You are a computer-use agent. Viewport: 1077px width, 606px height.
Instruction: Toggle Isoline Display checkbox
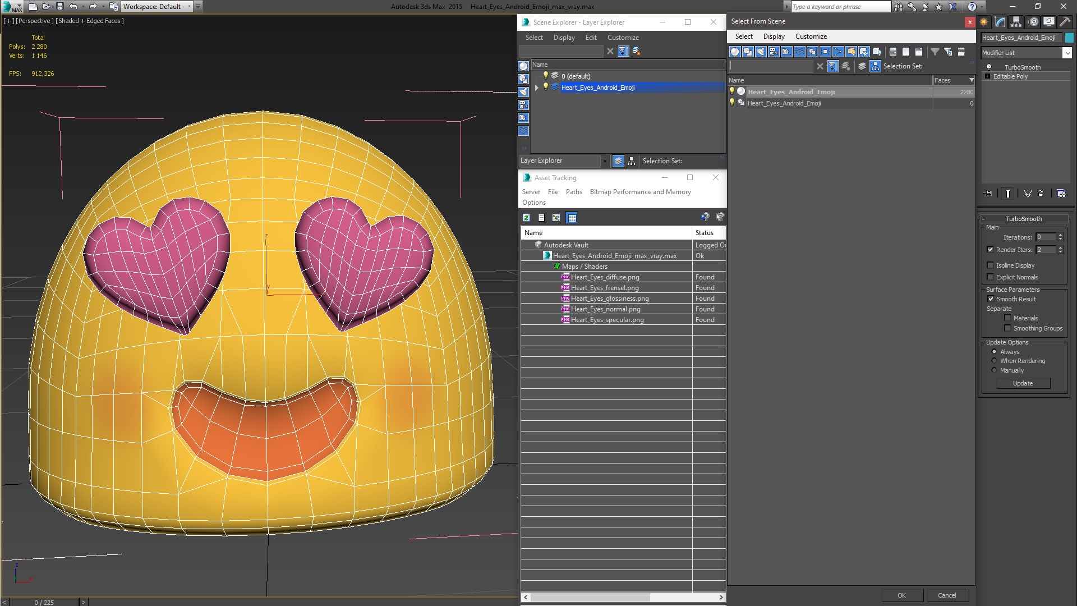pos(991,265)
